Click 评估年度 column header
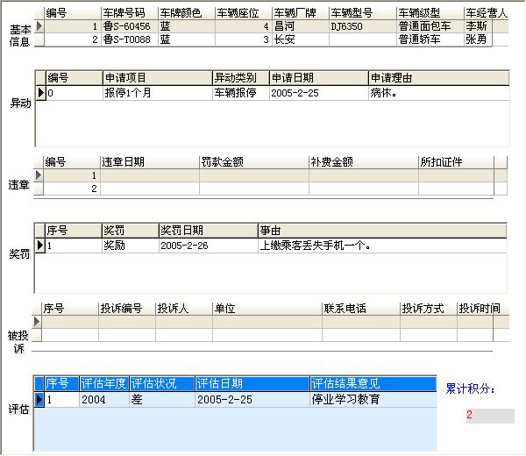Screen dimensions: 526x456 (103, 383)
